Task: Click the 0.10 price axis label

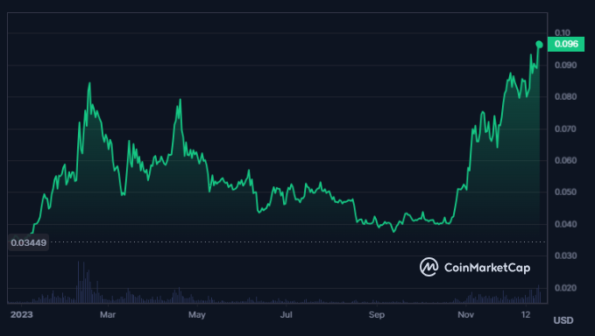Action: click(x=563, y=32)
